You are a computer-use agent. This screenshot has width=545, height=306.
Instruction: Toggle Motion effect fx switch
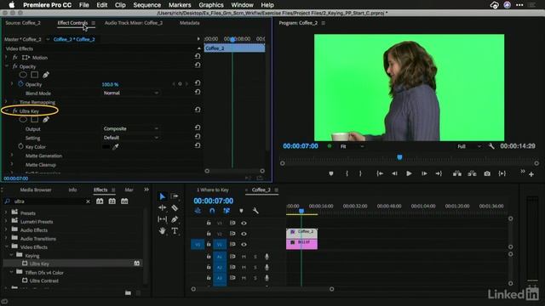tap(15, 57)
